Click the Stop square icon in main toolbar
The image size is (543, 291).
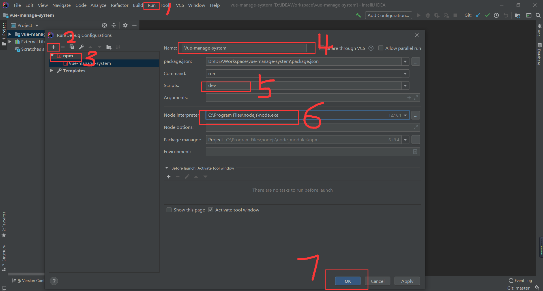coord(455,15)
